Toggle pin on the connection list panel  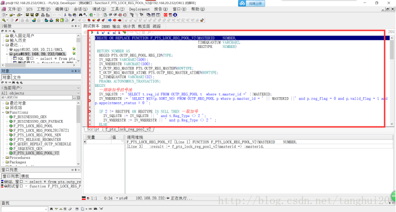(x=76, y=26)
